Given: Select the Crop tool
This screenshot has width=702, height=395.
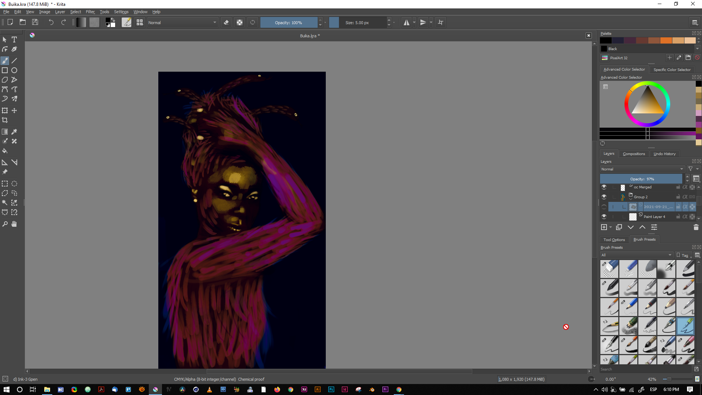Looking at the screenshot, I should 5,120.
